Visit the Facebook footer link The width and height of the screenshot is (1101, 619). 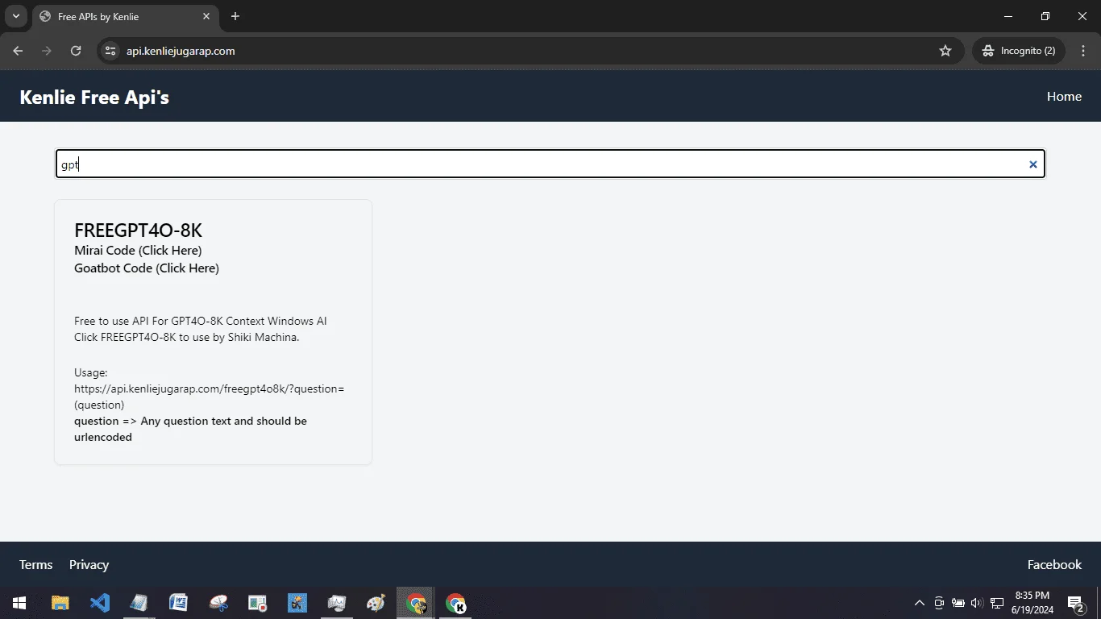tap(1054, 564)
